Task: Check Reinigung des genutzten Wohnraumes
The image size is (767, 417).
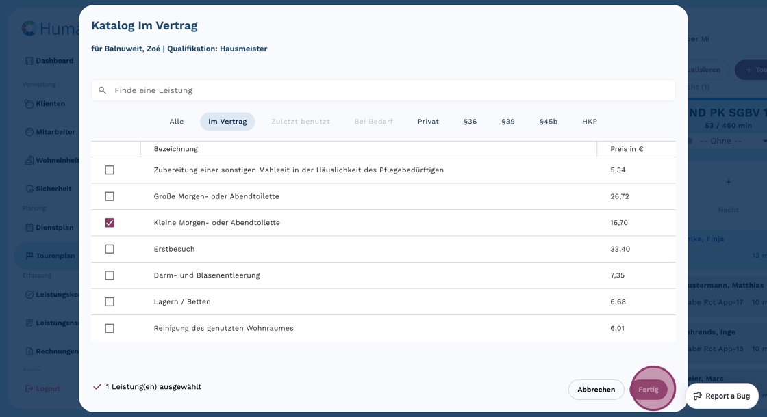Action: (110, 328)
